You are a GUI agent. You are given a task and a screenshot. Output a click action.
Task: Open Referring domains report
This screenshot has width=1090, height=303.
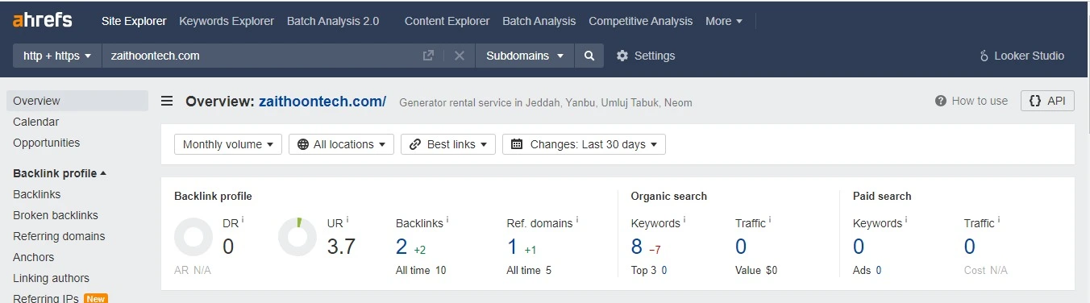point(59,236)
